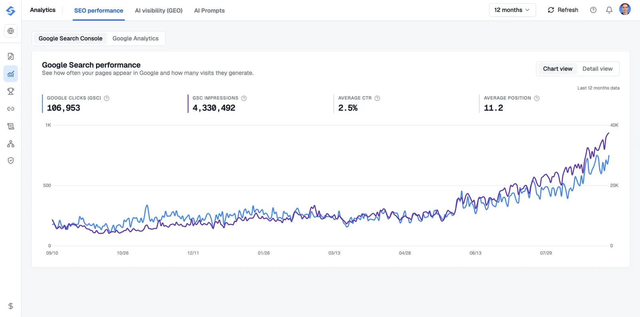Refresh the analytics data
Viewport: 640px width, 317px height.
(x=563, y=10)
